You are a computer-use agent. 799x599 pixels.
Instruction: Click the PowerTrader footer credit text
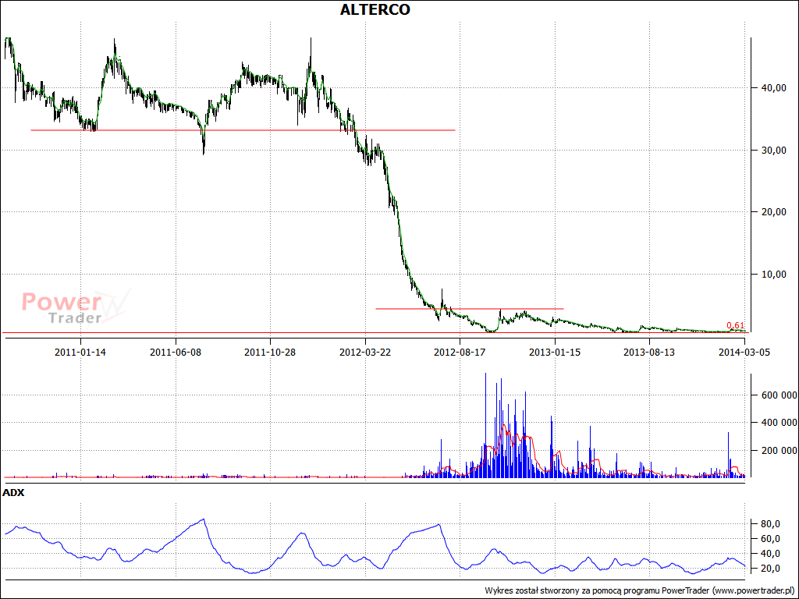[640, 590]
